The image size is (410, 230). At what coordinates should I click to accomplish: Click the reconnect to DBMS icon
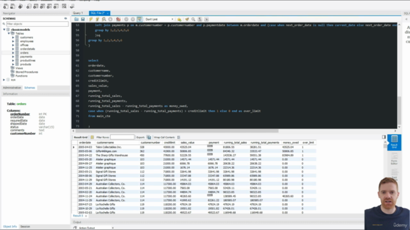[72, 6]
